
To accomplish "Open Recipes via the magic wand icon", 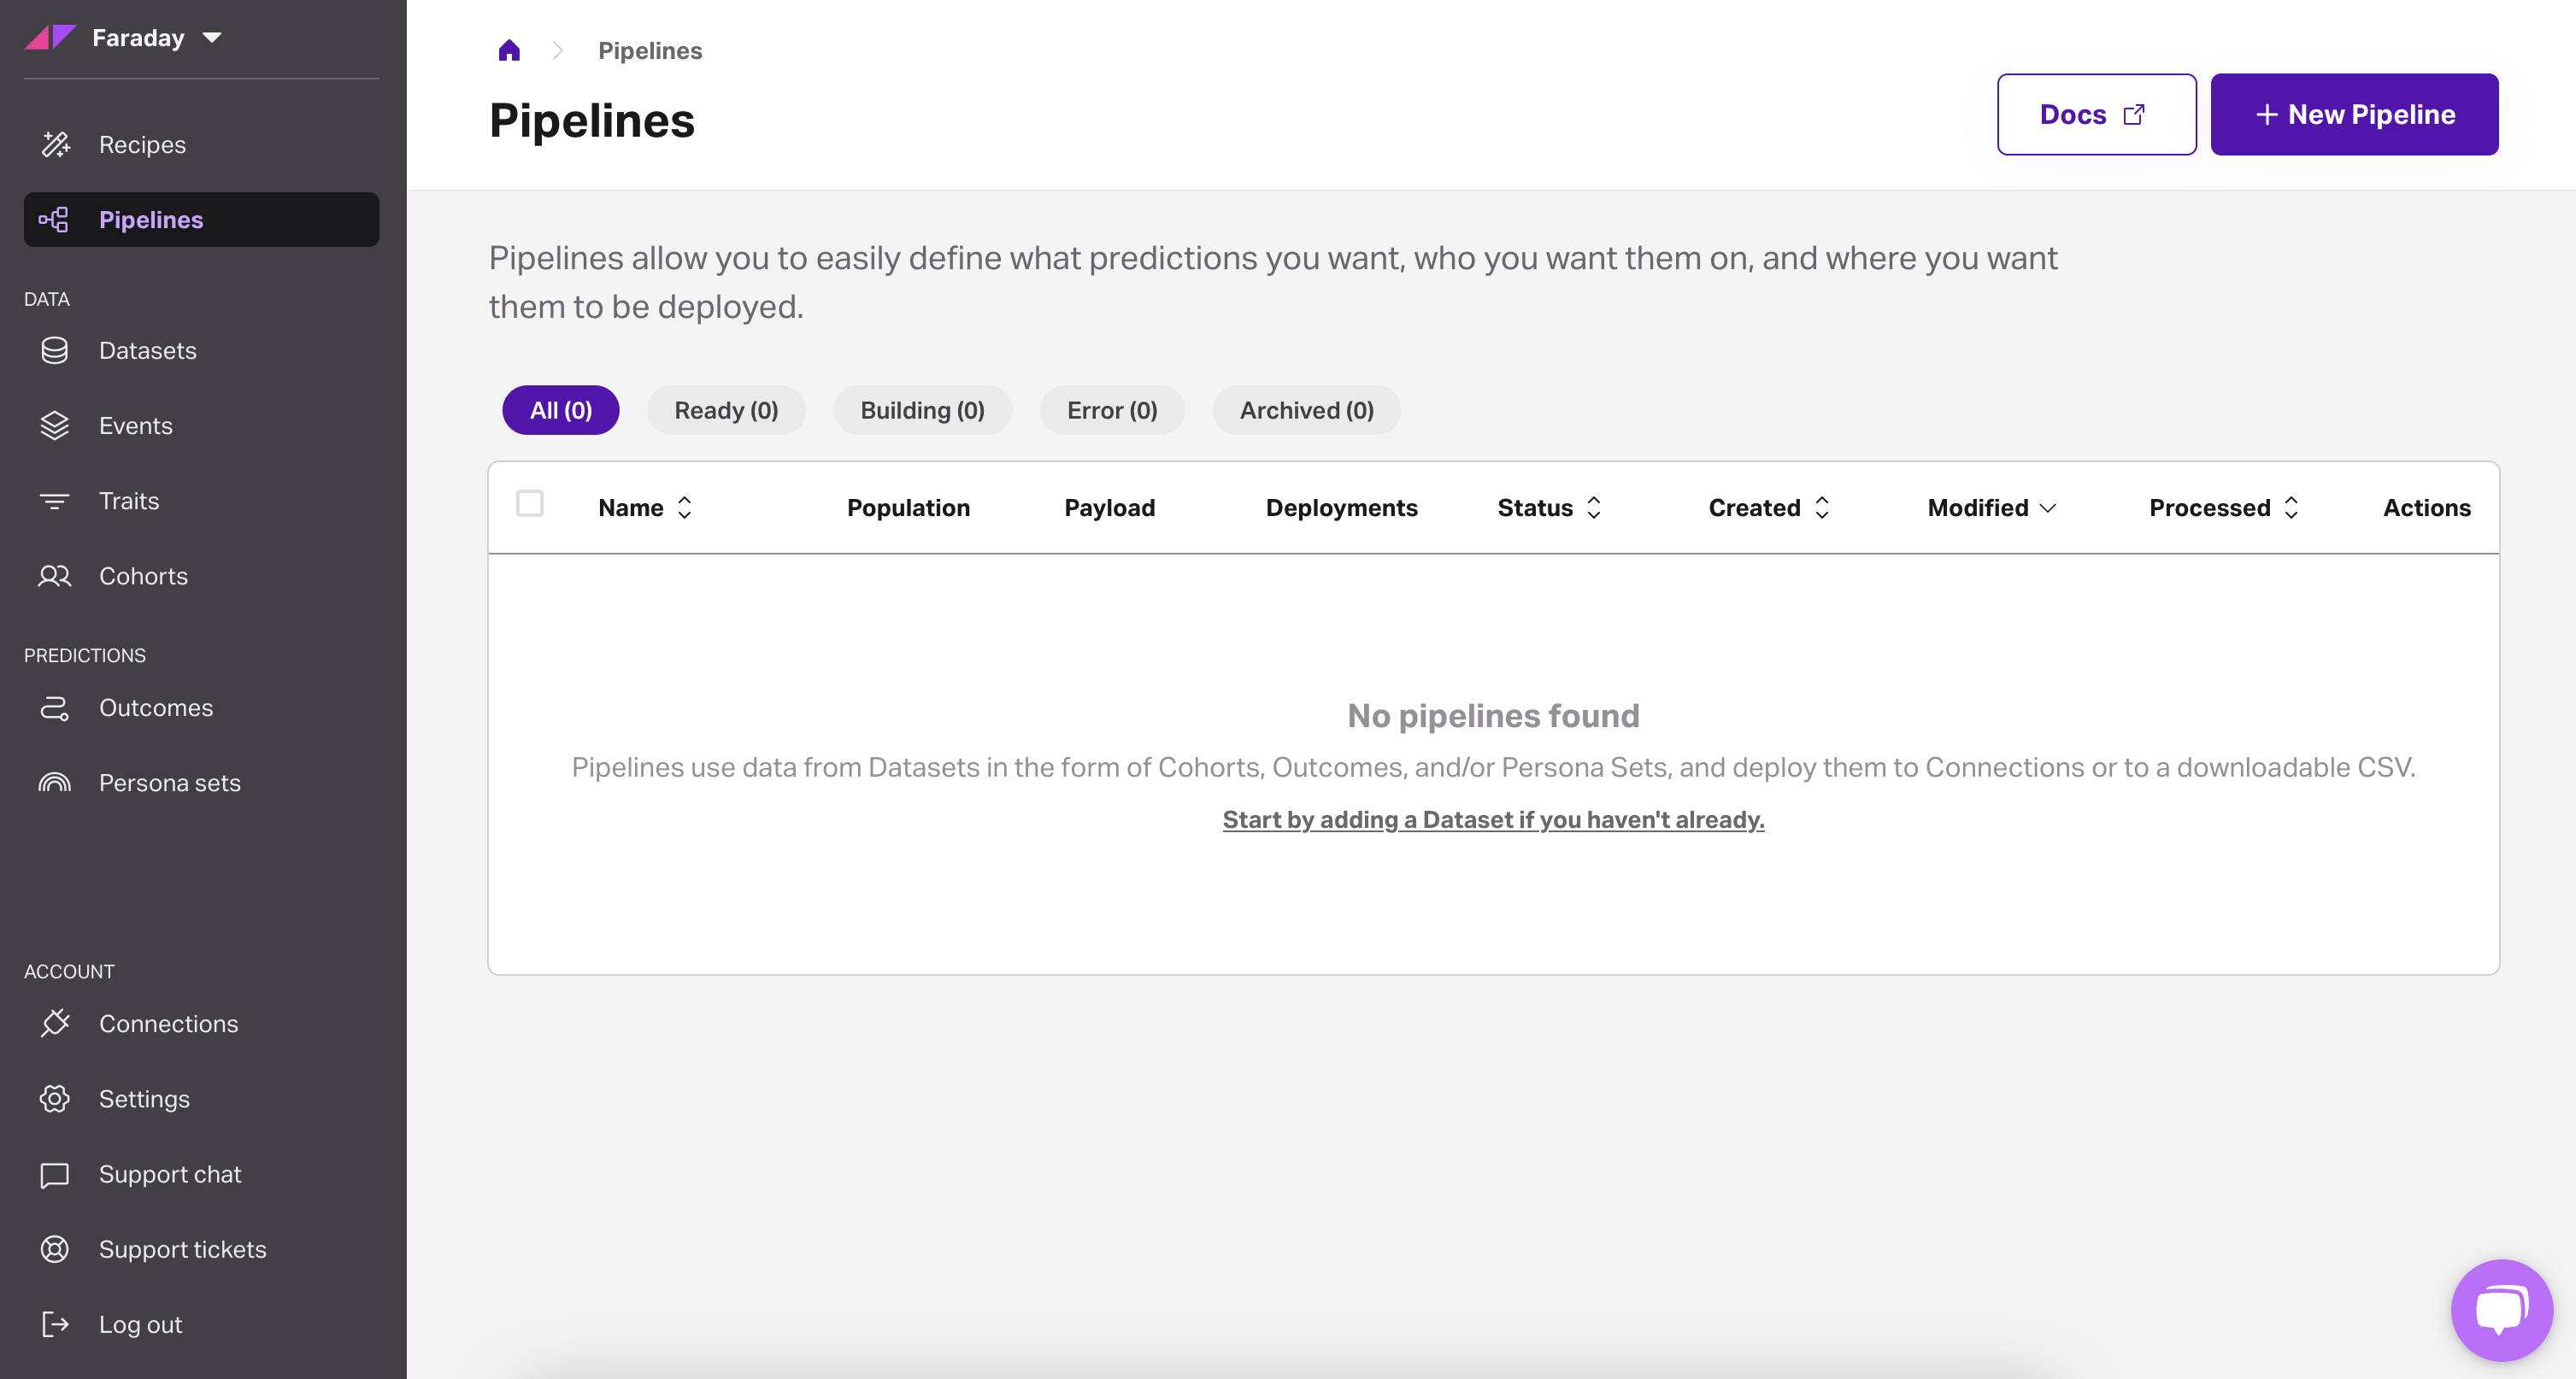I will click(55, 144).
